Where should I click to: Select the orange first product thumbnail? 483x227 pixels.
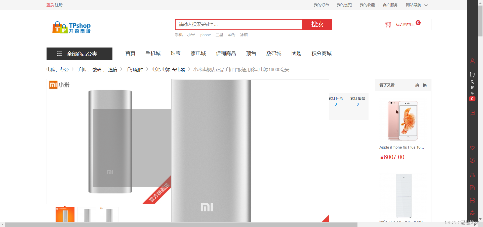tap(65, 214)
